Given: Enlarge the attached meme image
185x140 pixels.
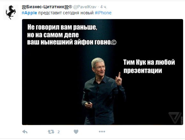Looking at the screenshot, I should [x=103, y=72].
